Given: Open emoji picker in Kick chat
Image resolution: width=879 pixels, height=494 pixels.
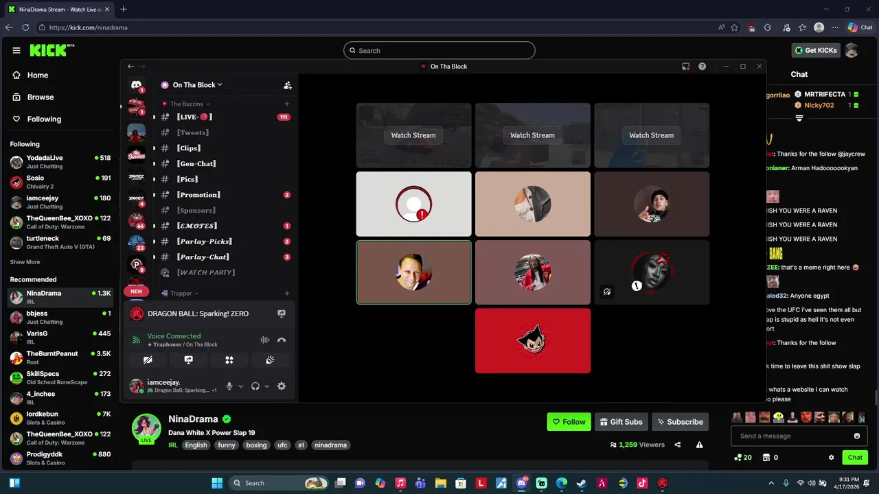Looking at the screenshot, I should click(857, 436).
